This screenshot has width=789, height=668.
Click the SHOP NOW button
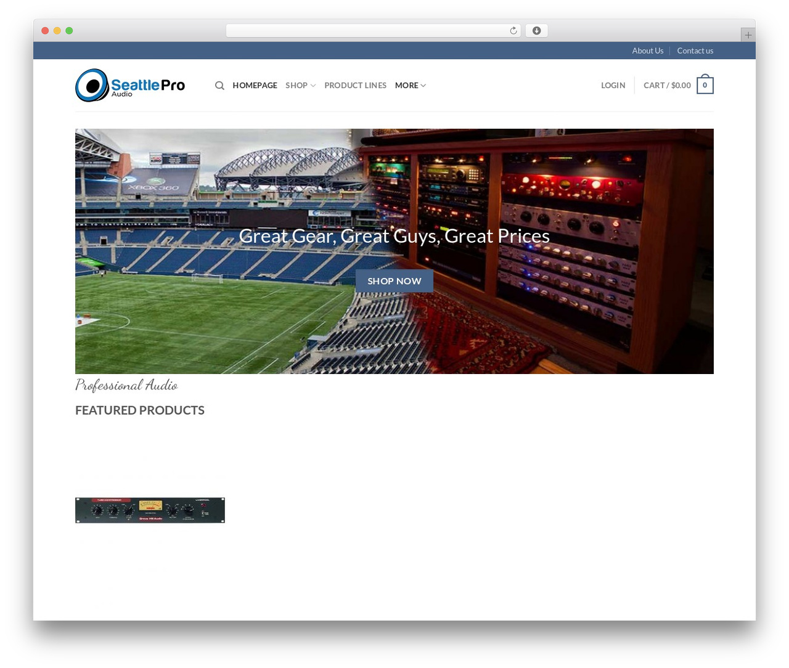(x=394, y=281)
